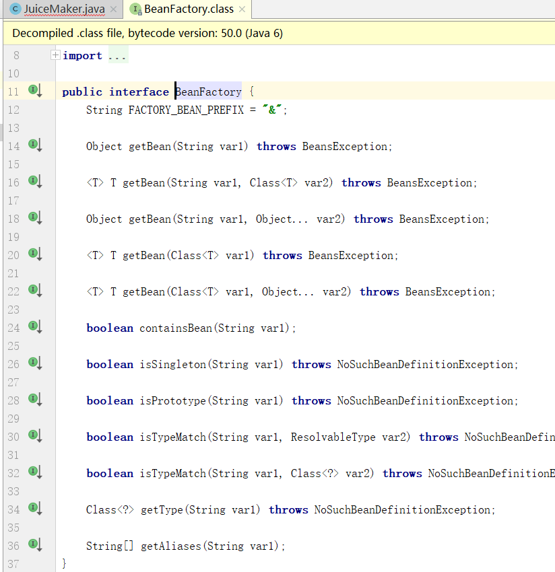Click gutter icon on line 16
This screenshot has height=572, width=555.
pos(33,182)
